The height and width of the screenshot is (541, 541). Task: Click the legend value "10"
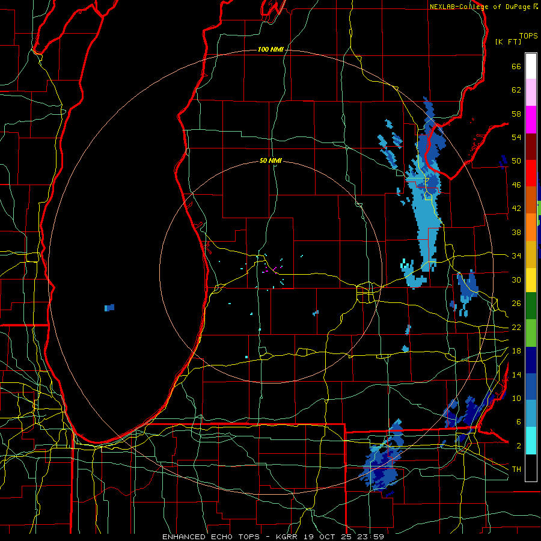(516, 398)
